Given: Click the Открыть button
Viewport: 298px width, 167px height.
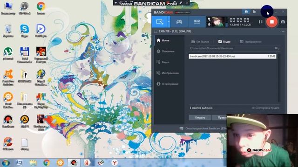Looking at the screenshot, I should (200, 117).
